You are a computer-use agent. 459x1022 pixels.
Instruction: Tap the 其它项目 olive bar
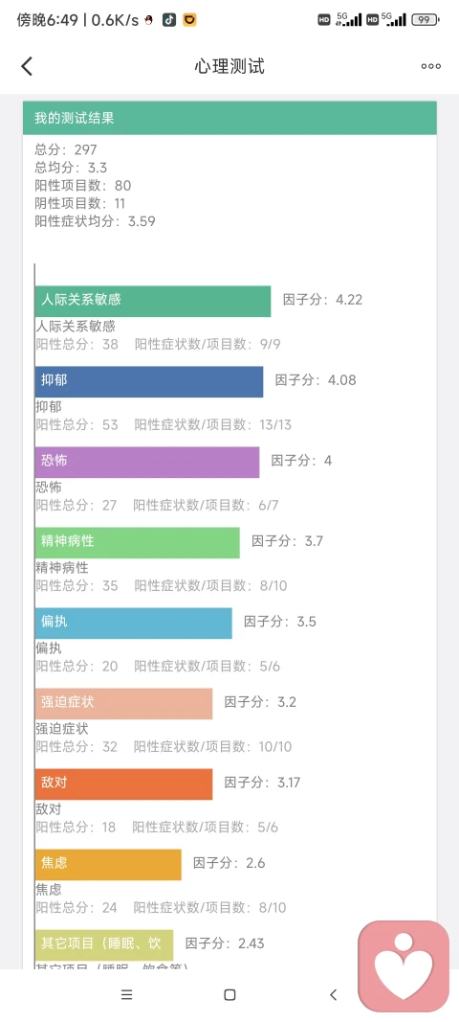click(104, 945)
